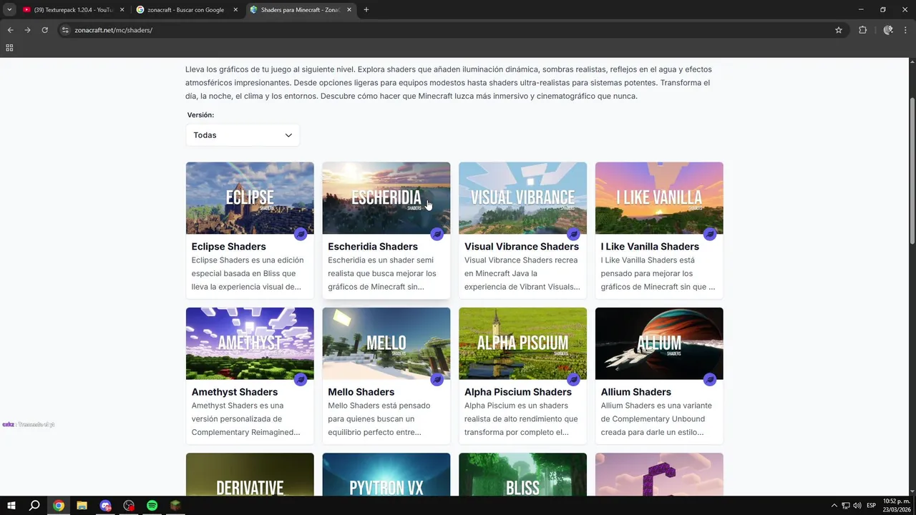Open the Windows Start menu
Screen dimensions: 916x515
11,506
